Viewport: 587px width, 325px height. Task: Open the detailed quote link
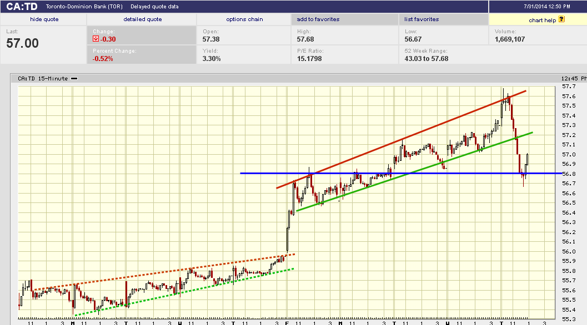[x=143, y=19]
